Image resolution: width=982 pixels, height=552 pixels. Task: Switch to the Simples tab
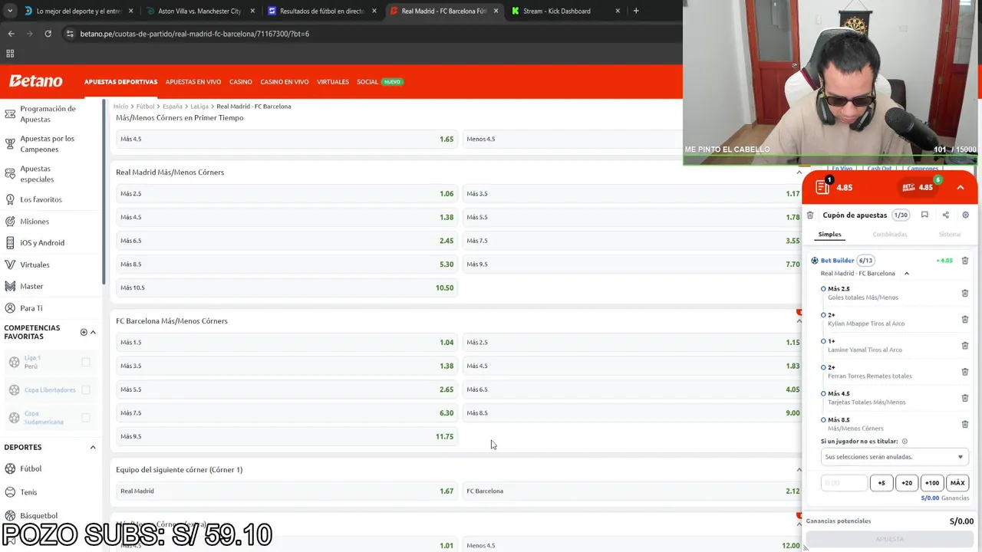[829, 235]
